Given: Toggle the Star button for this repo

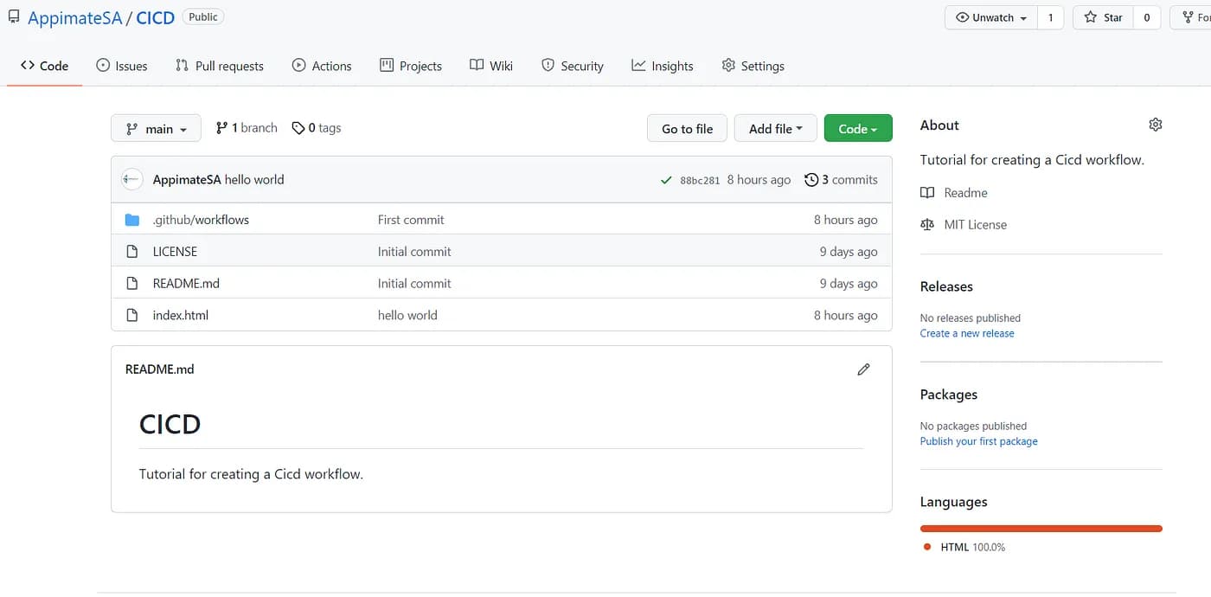Looking at the screenshot, I should pos(1103,17).
